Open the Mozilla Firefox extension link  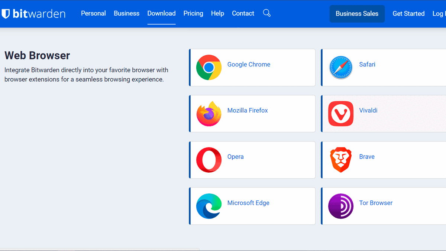248,110
